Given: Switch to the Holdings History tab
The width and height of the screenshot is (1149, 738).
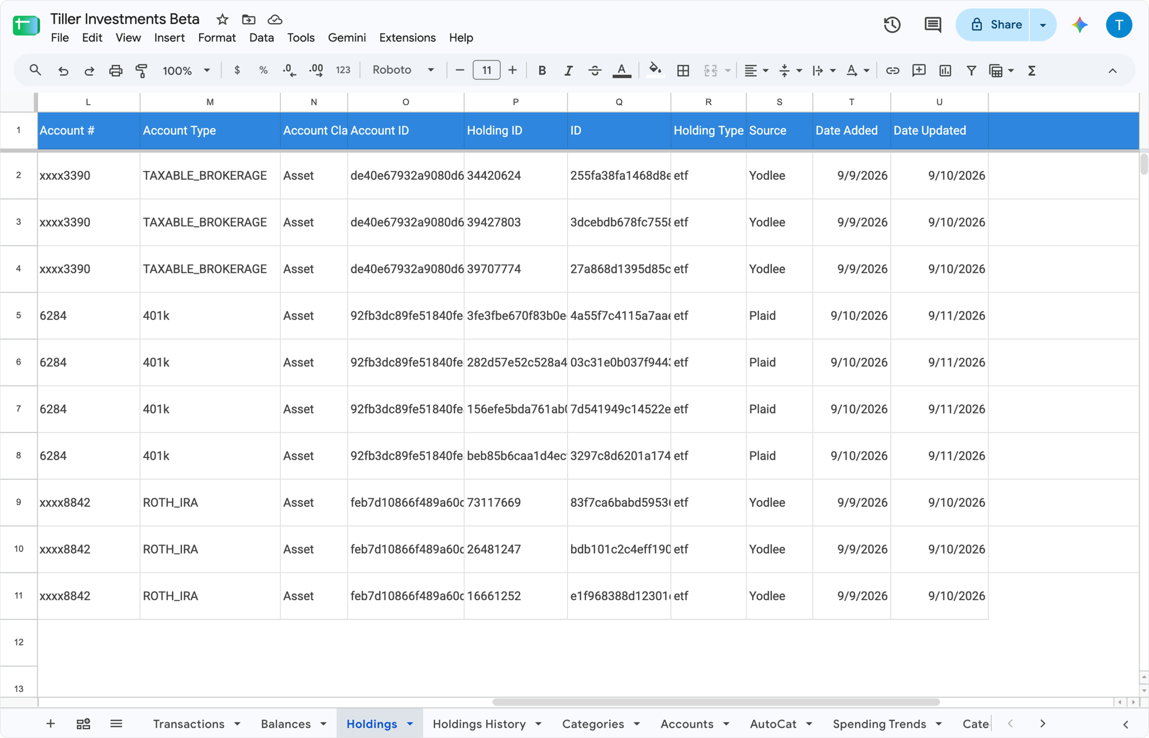Looking at the screenshot, I should [x=479, y=724].
